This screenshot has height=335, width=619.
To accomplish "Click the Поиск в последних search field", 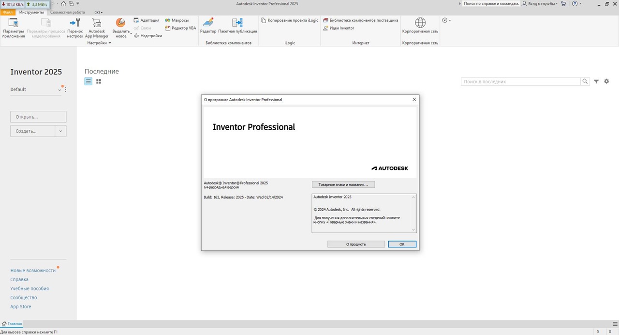I will [520, 82].
